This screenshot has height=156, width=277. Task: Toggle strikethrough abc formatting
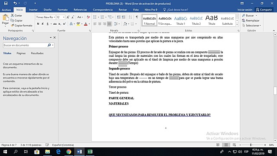pos(55,24)
